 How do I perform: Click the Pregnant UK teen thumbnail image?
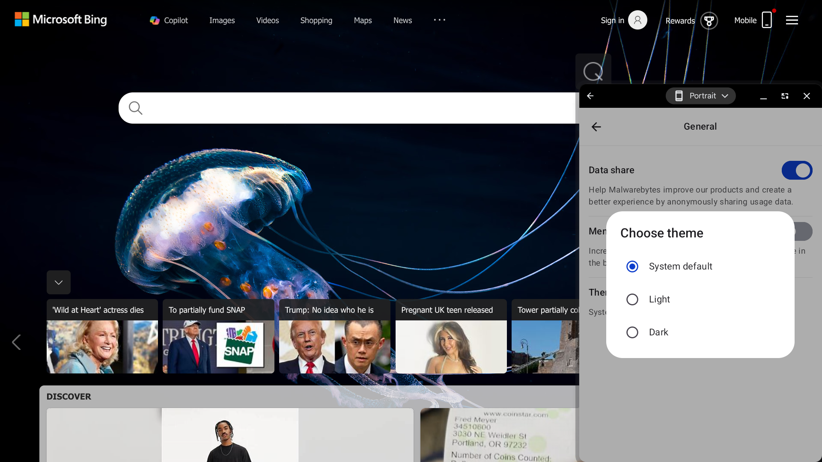coord(451,347)
